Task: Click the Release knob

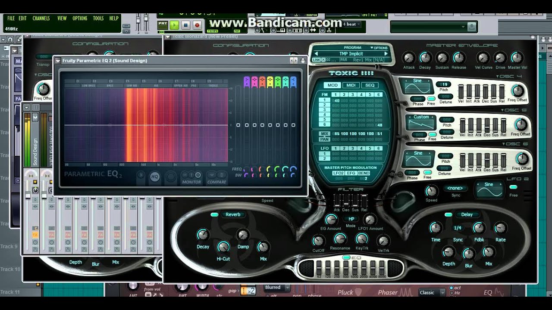Action: point(459,58)
